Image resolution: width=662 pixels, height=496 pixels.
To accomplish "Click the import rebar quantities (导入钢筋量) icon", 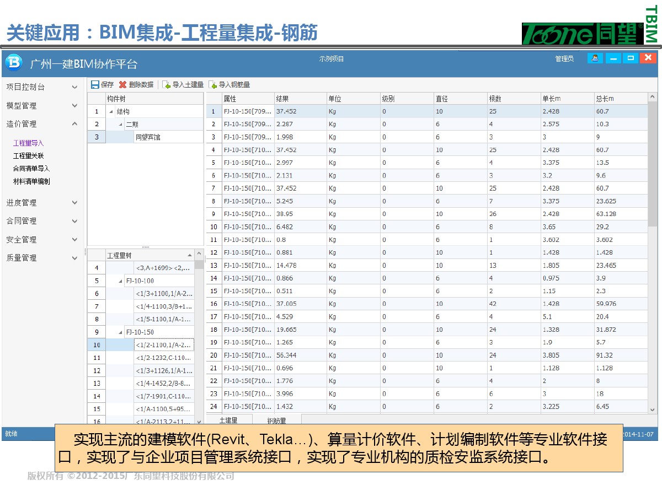I will click(x=212, y=85).
